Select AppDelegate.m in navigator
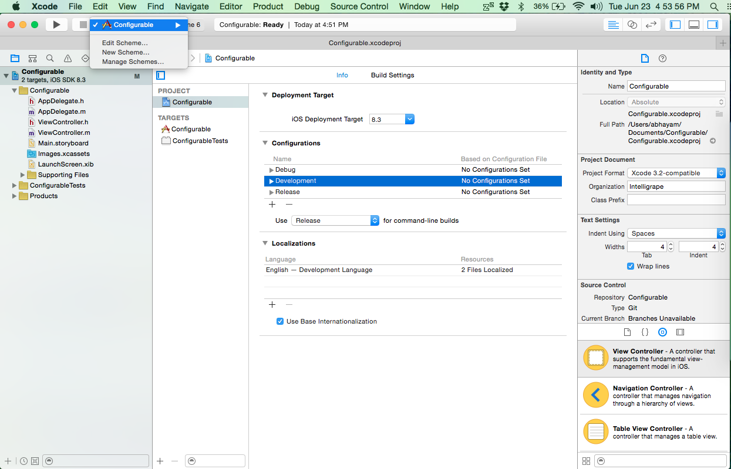Viewport: 731px width, 469px height. tap(62, 111)
